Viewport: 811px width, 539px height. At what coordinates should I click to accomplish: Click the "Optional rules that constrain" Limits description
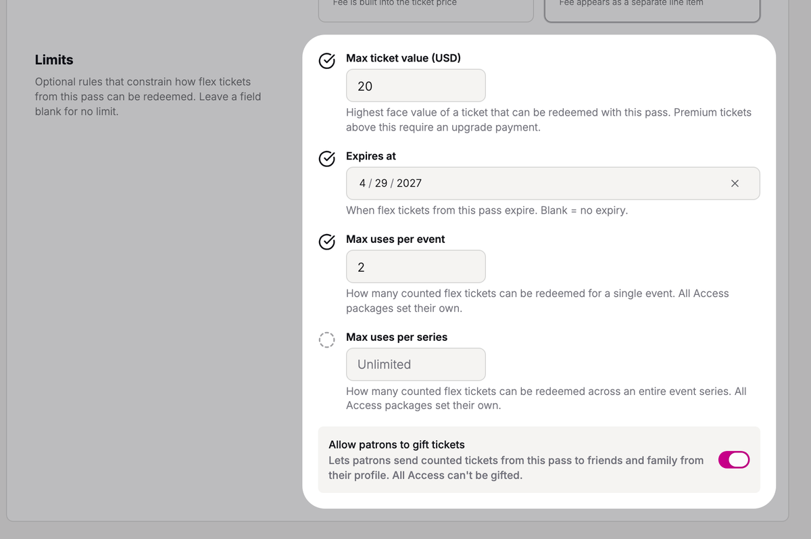point(148,96)
